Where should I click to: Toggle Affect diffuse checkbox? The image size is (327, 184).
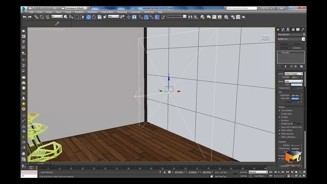(279, 130)
